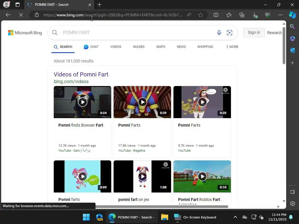The width and height of the screenshot is (299, 224).
Task: Open the tab actions menu icon
Action: pyautogui.click(x=17, y=5)
